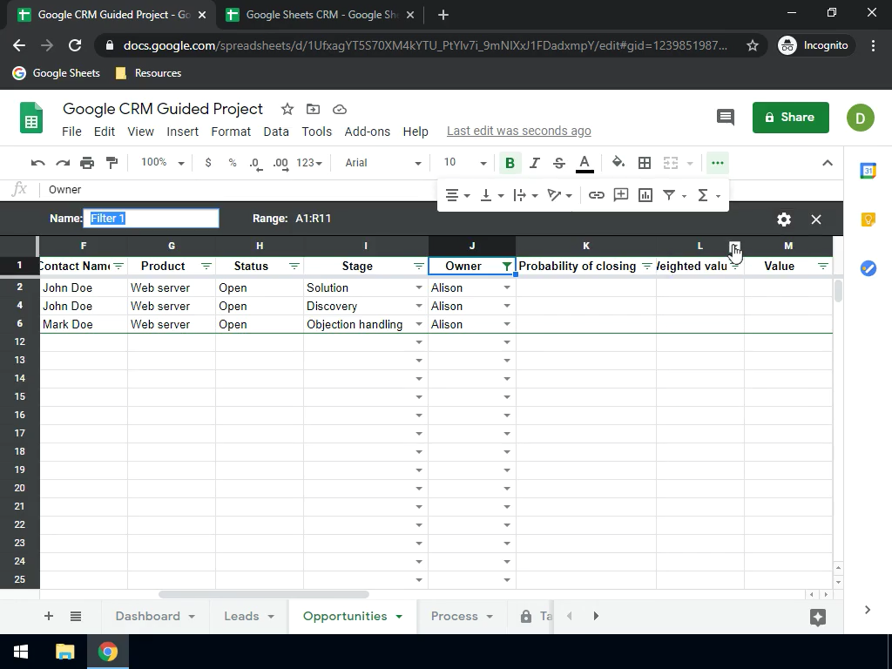
Task: Click the Explore button
Action: (x=817, y=618)
